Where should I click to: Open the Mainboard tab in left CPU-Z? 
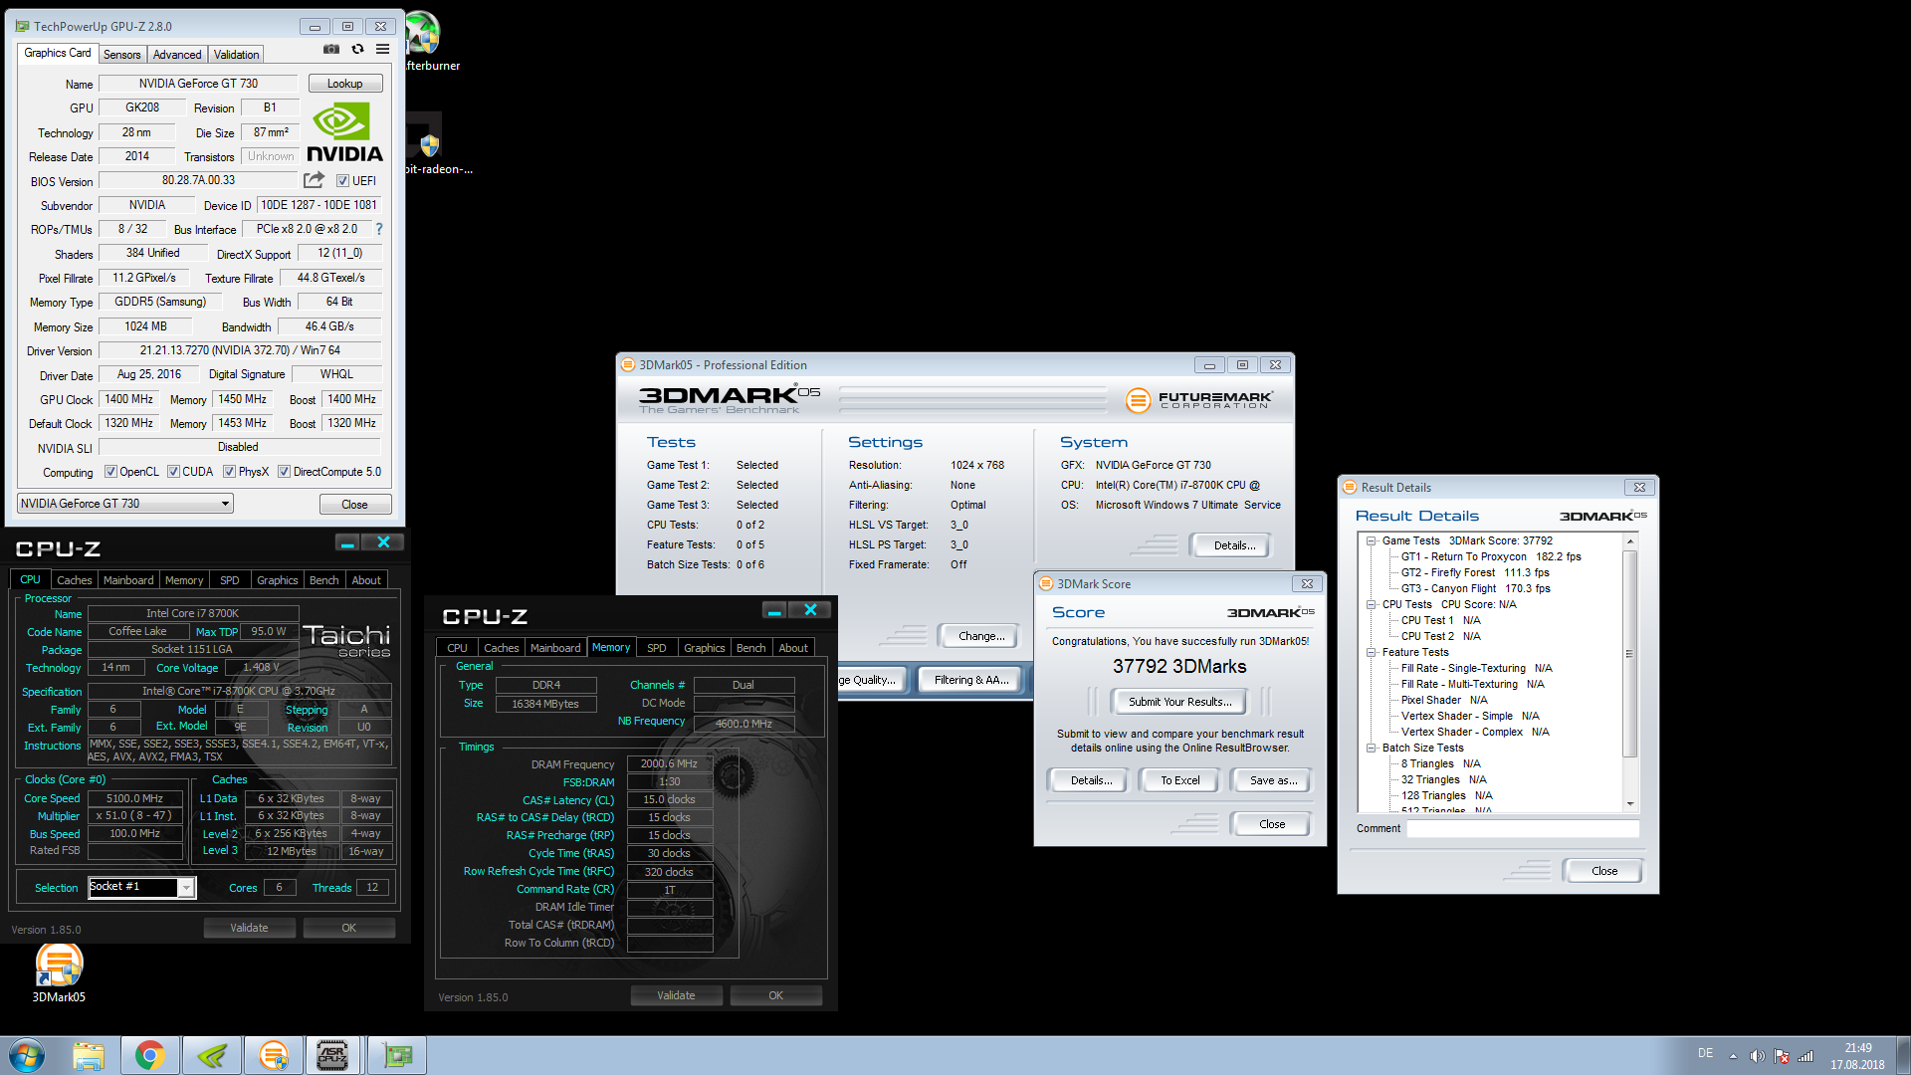tap(128, 580)
